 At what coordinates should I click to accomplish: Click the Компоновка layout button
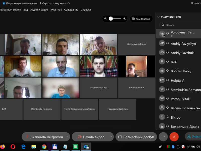[x=141, y=19]
